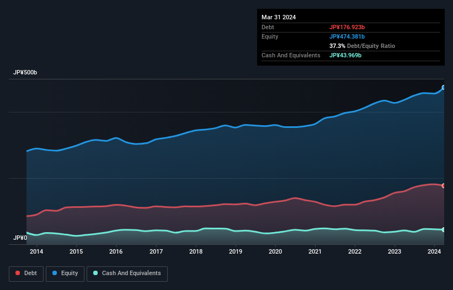The image size is (453, 290).
Task: Click the 37.3% Debt/Equity Ratio text
Action: click(362, 46)
